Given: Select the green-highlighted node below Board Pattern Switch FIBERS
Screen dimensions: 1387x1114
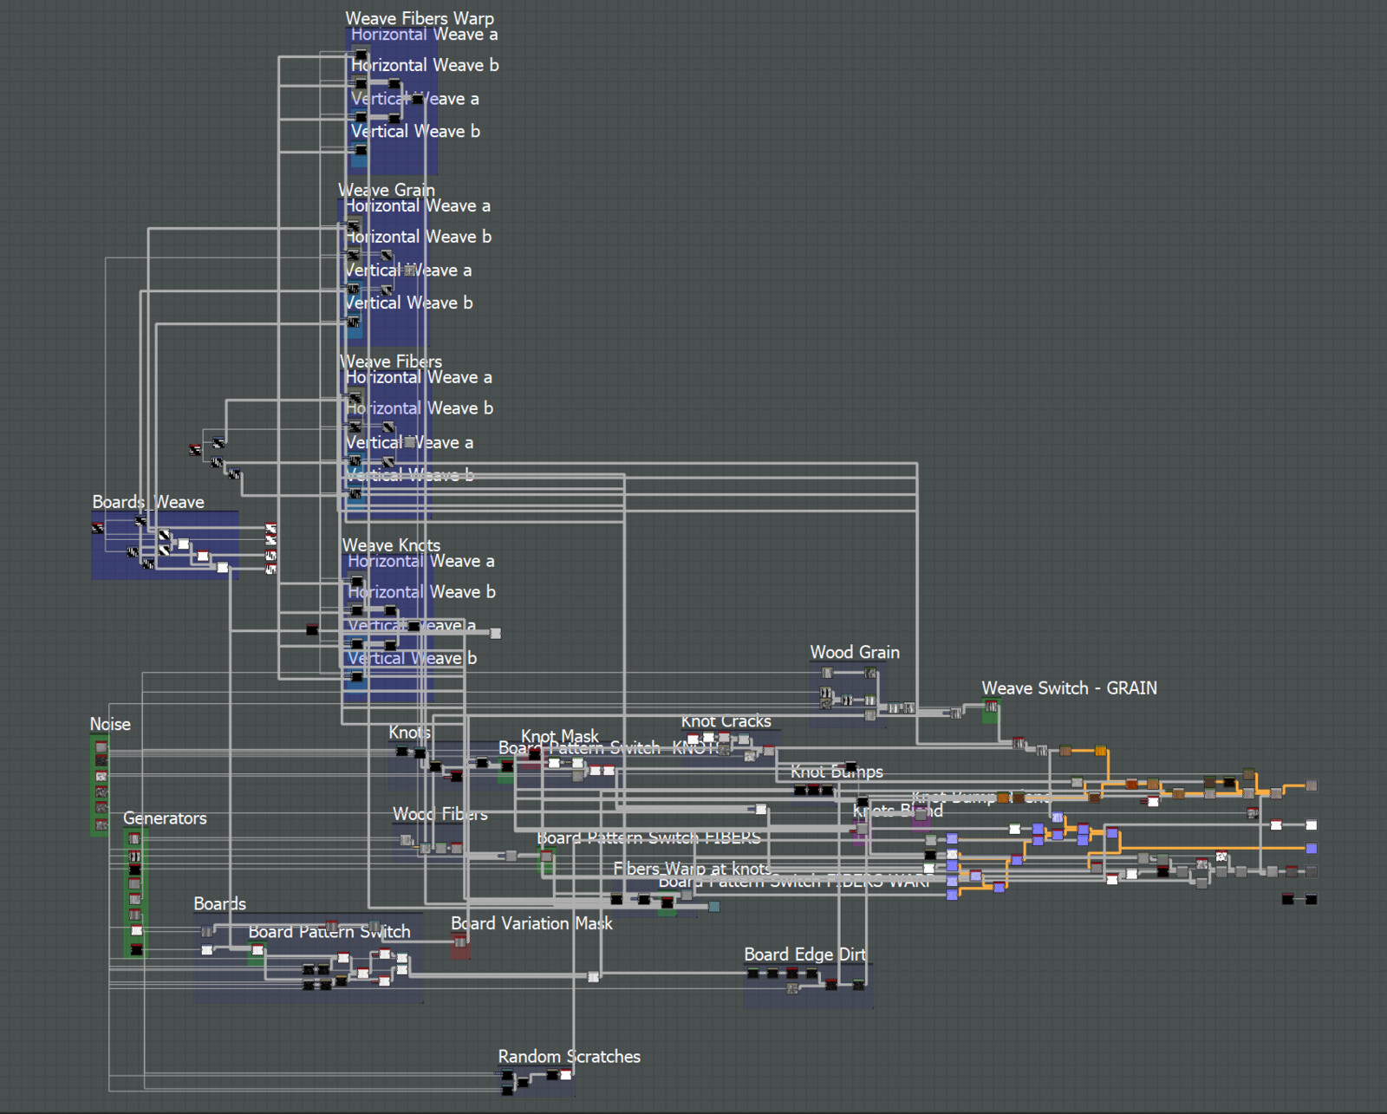Looking at the screenshot, I should click(x=546, y=857).
